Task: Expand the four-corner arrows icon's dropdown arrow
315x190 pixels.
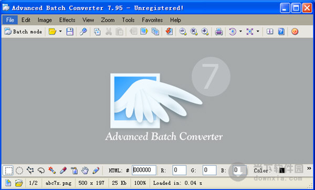Action: 258,31
